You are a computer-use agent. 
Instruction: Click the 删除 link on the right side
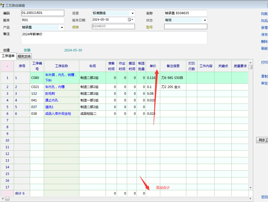click(x=264, y=41)
